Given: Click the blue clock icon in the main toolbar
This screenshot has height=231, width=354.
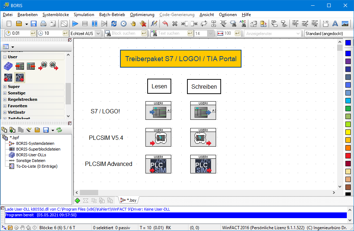Looking at the screenshot, I should 124,24.
